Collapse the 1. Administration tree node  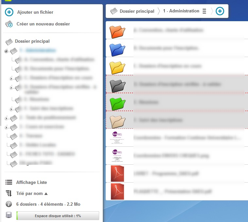6,52
